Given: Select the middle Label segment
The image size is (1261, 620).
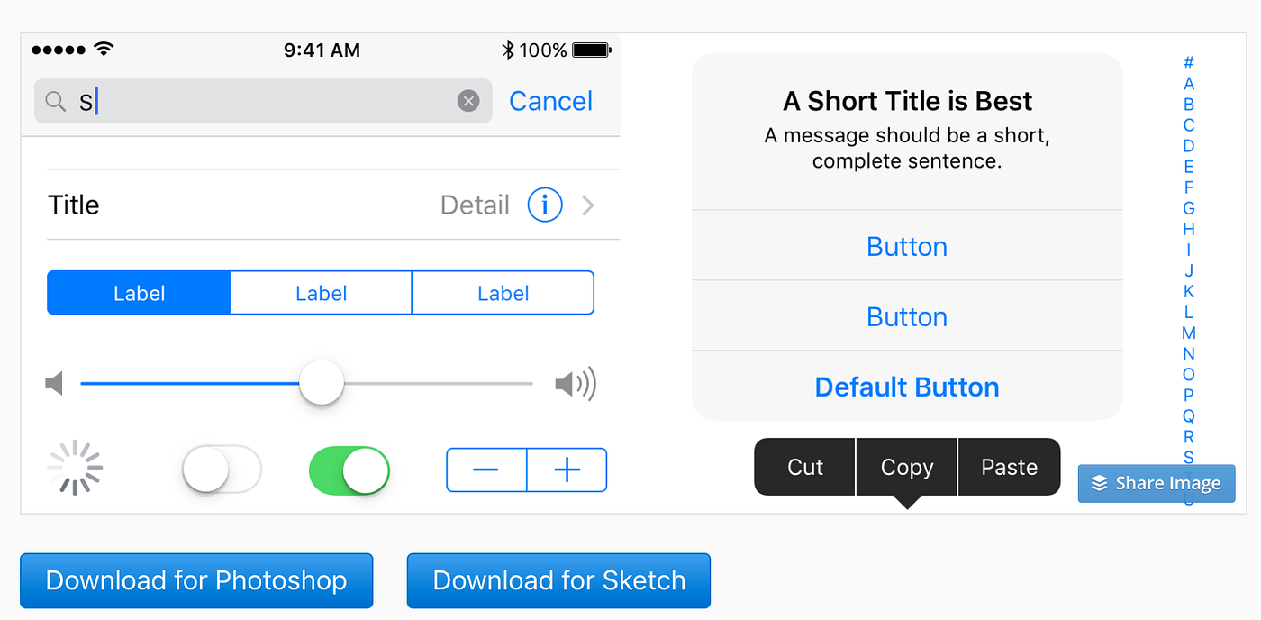Looking at the screenshot, I should (322, 293).
